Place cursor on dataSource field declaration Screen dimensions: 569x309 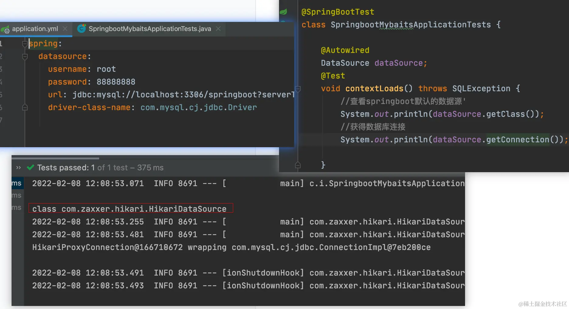374,63
